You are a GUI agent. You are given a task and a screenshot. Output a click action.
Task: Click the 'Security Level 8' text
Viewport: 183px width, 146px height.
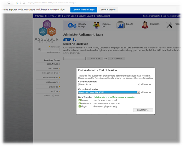86,16
